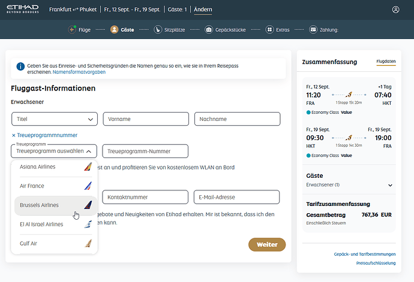414x282 pixels.
Task: Click the Nachname input field
Action: pos(238,119)
